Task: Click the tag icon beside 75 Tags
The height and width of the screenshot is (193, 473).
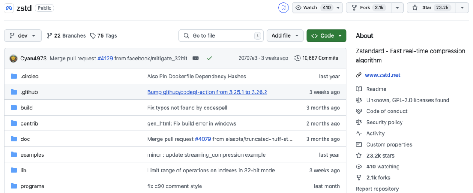Action: [92, 35]
